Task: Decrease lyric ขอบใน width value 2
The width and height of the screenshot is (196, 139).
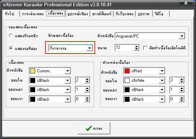Action: (87, 82)
